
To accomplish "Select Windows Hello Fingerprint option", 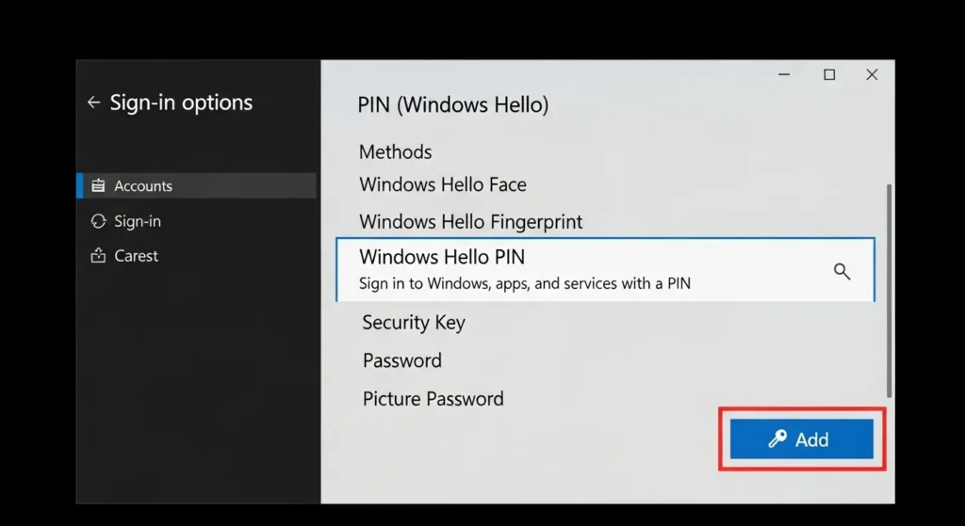I will [471, 221].
